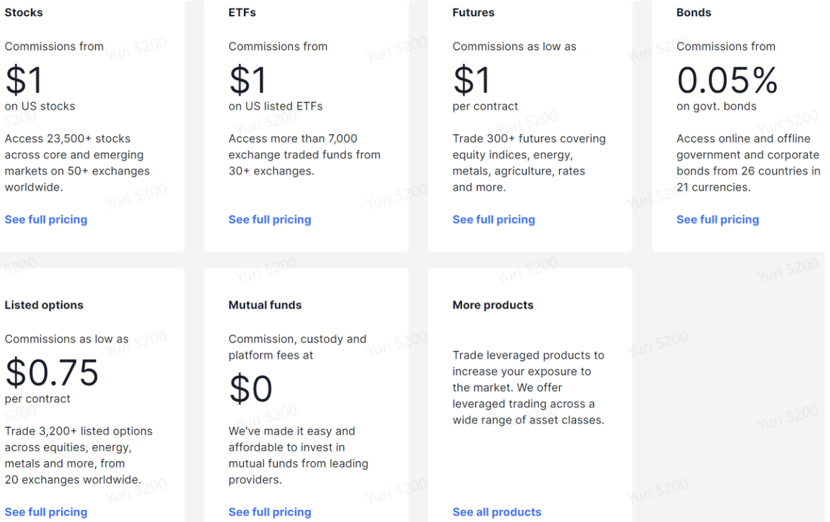Click the $0.75 per contract price
830x522 pixels.
point(52,373)
